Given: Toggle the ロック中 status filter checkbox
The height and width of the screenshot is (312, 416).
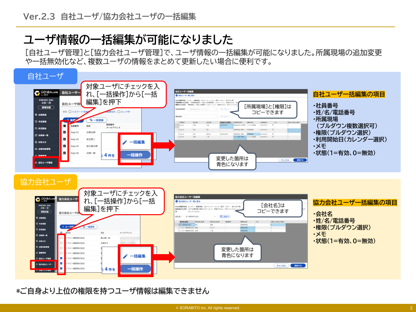Looking at the screenshot, I should click(119, 112).
